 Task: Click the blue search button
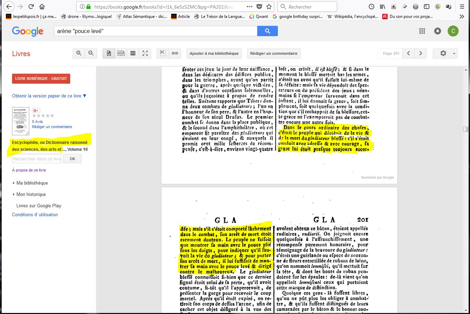click(x=267, y=31)
